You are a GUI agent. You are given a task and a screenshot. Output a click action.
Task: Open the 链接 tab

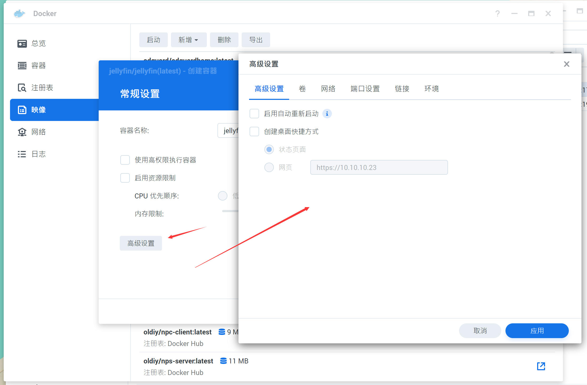point(402,89)
